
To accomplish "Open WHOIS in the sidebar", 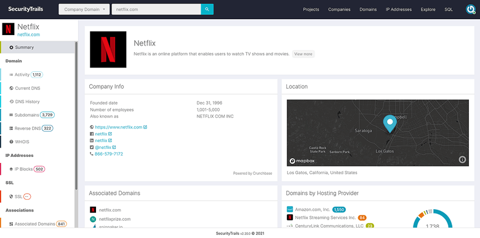I will click(x=38, y=142).
